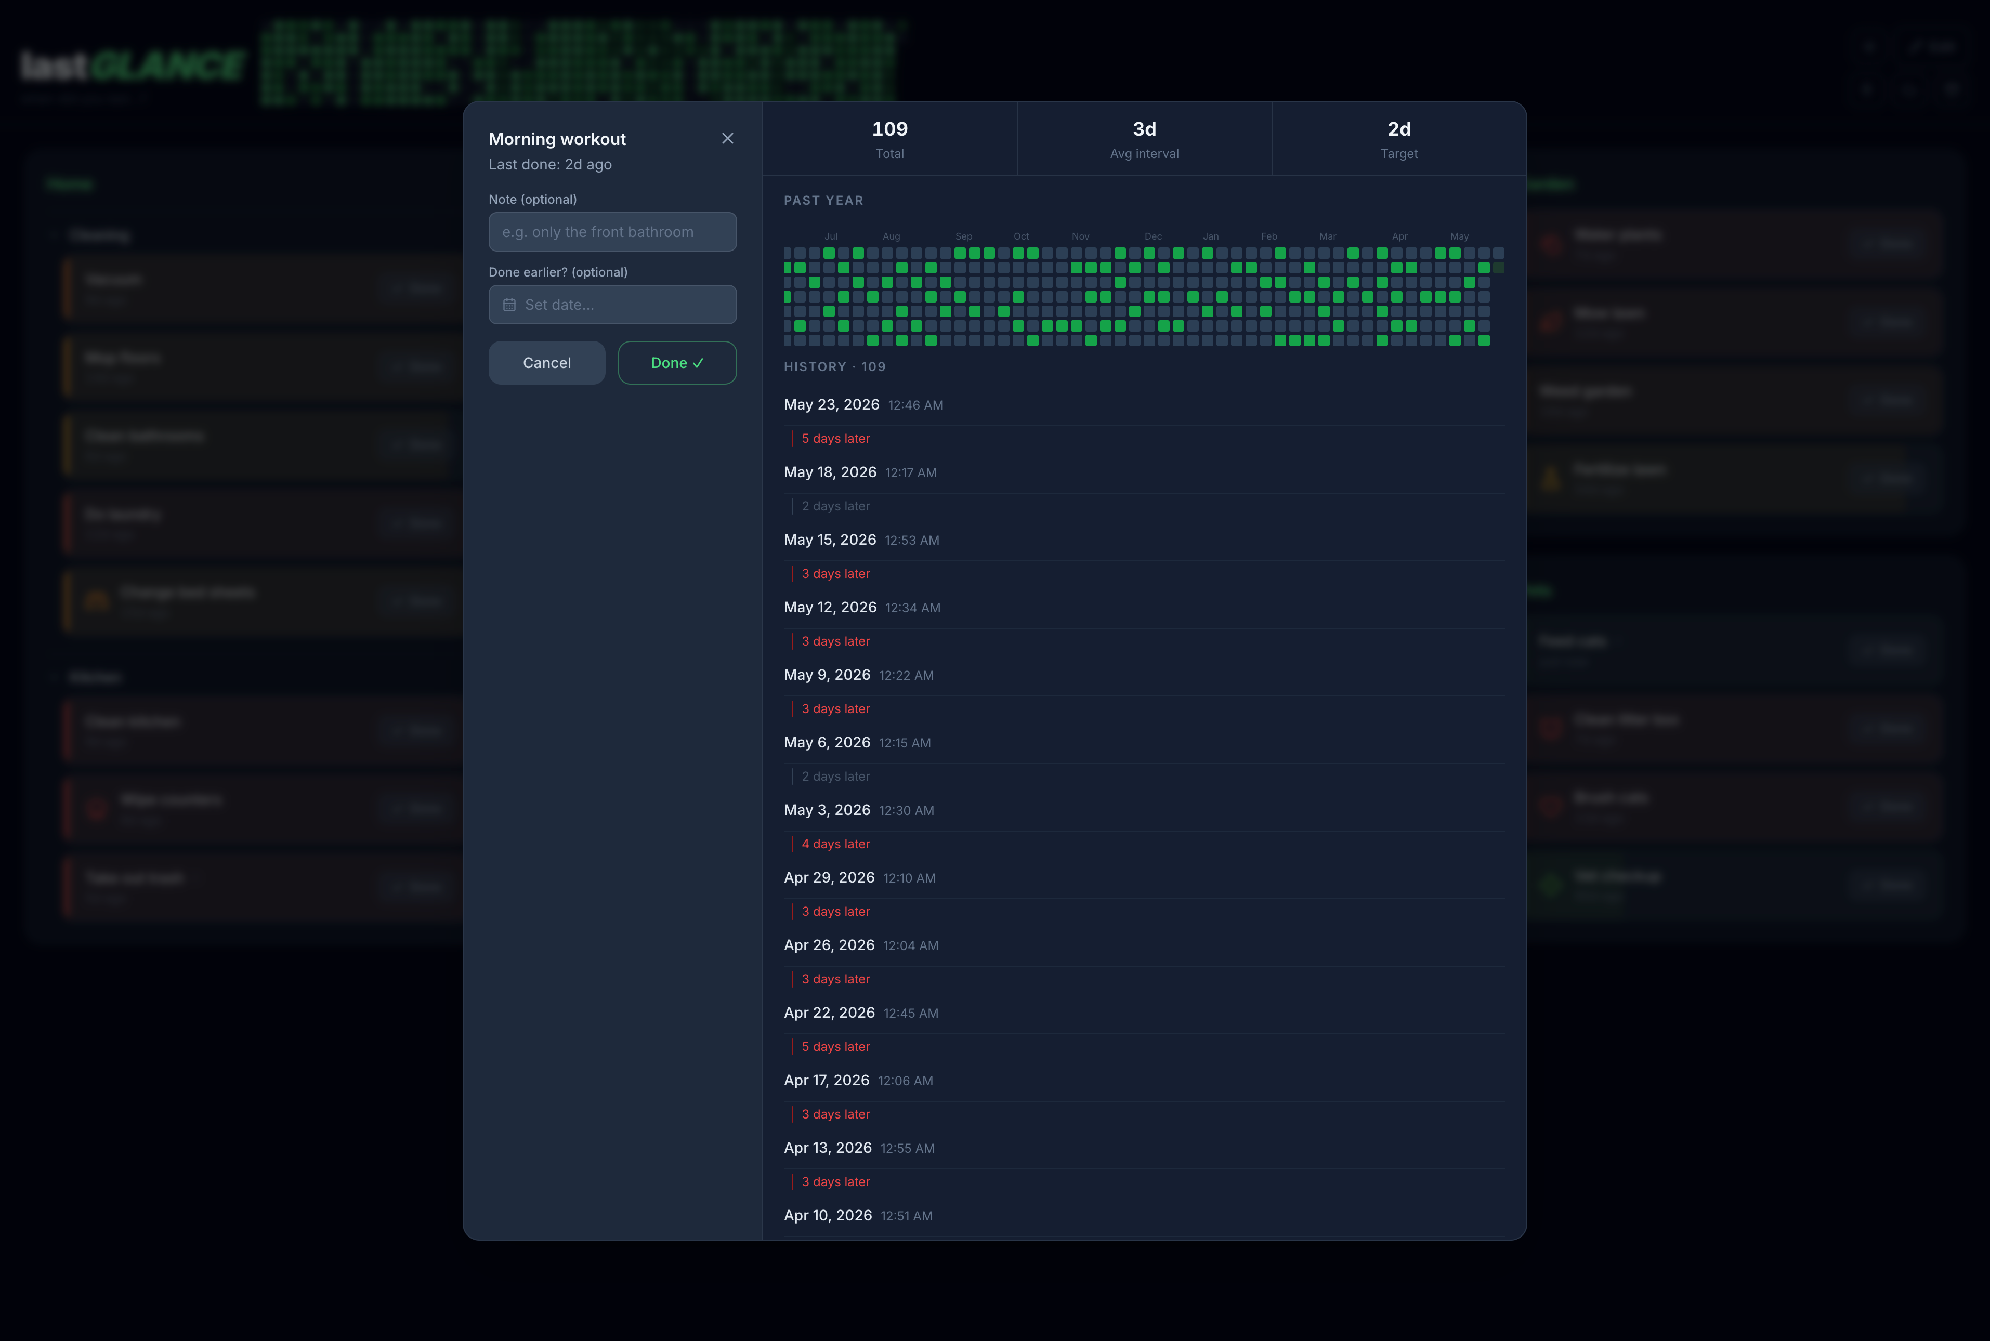
Task: Click the Note (optional) input field
Action: tap(612, 232)
